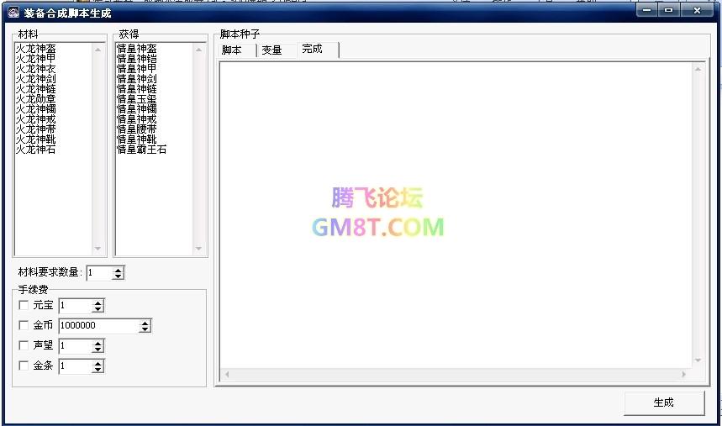Screen dimensions: 722x426
Task: Click inside the 声望 value field
Action: click(x=74, y=346)
